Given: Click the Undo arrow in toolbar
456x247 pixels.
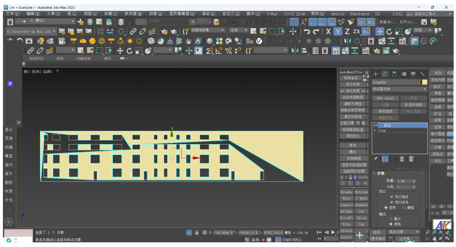Looking at the screenshot, I should point(306,32).
